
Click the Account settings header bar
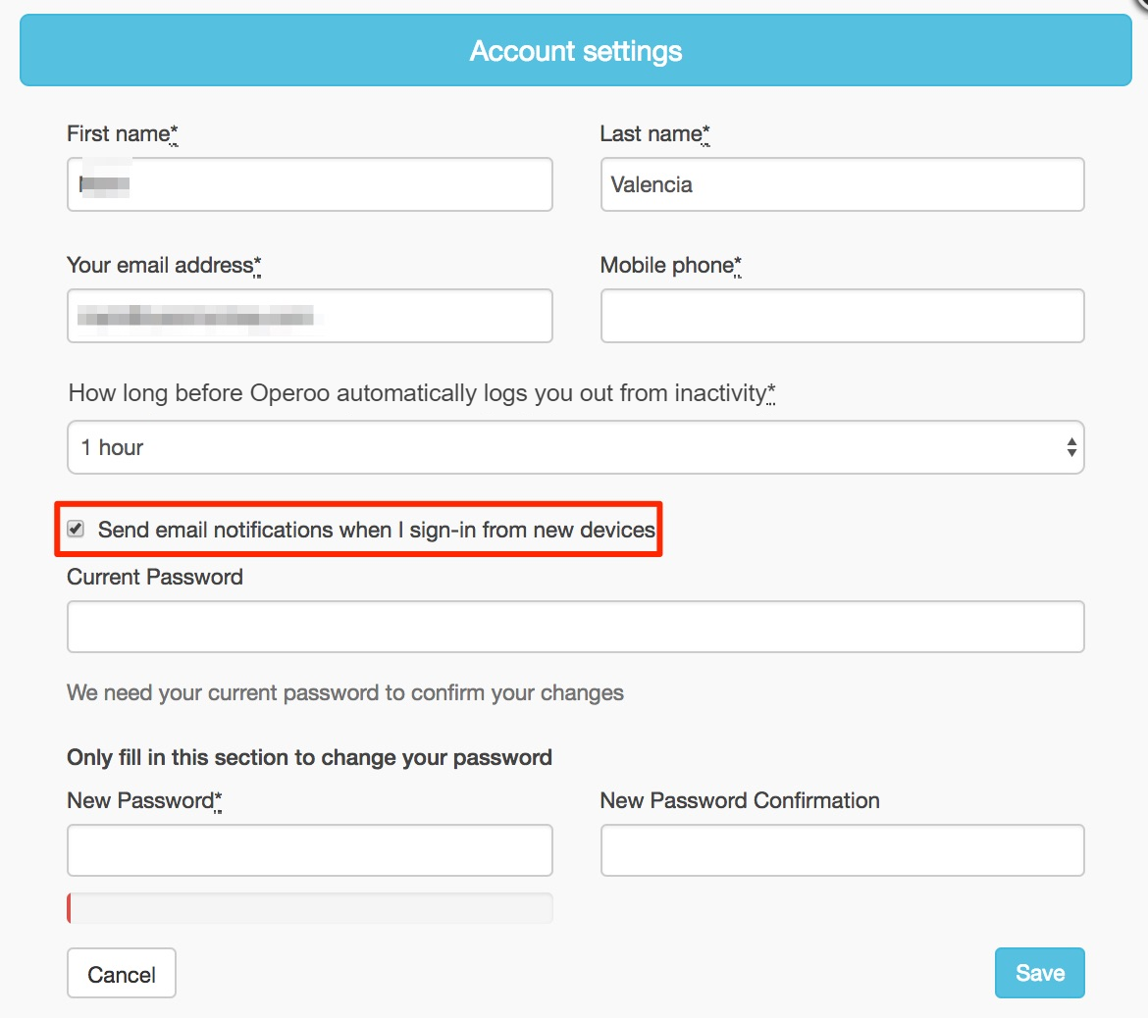coord(575,51)
